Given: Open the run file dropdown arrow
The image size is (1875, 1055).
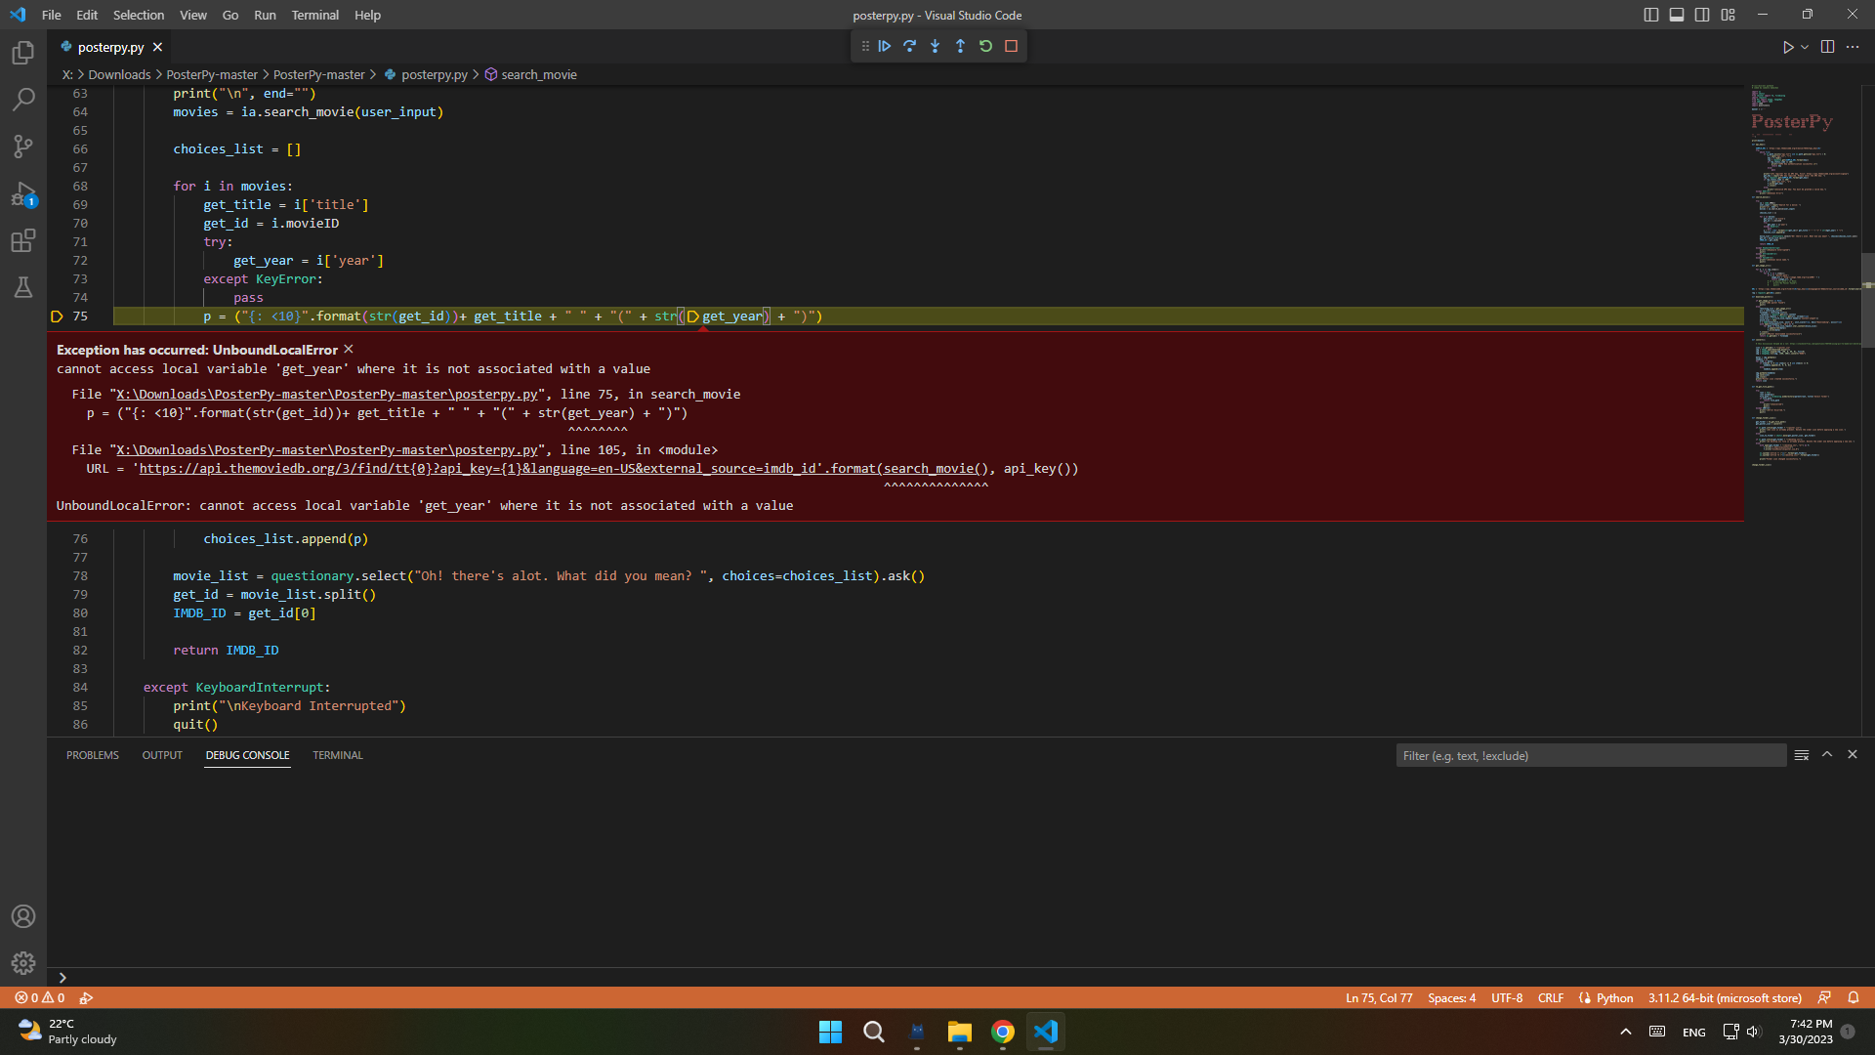Looking at the screenshot, I should click(1805, 47).
